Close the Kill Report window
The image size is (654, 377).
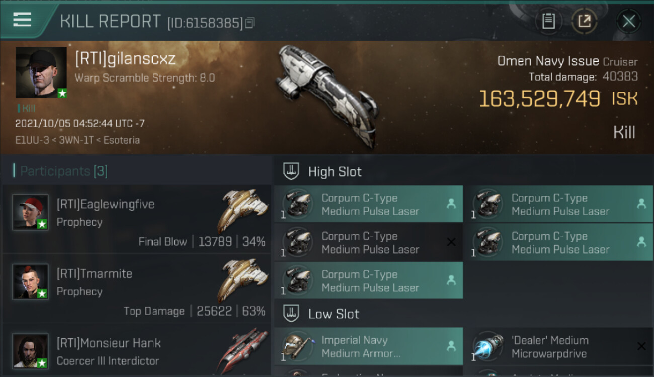[628, 22]
